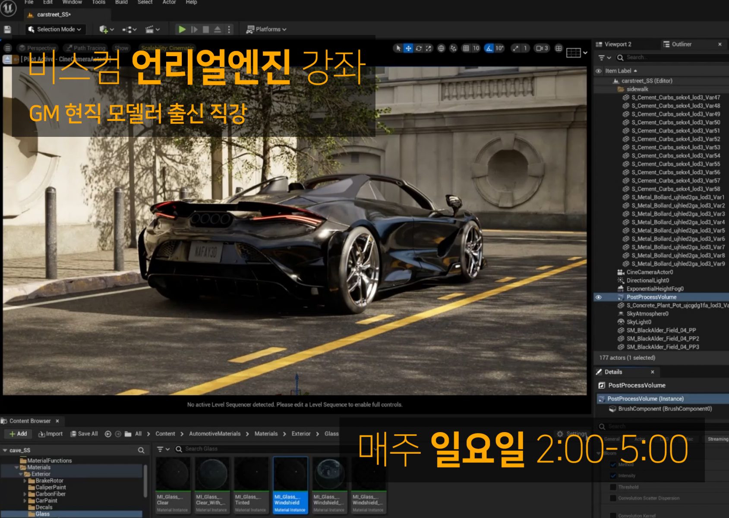Click the surface snapping icon in the viewport toolbar
The image size is (729, 518).
[453, 48]
